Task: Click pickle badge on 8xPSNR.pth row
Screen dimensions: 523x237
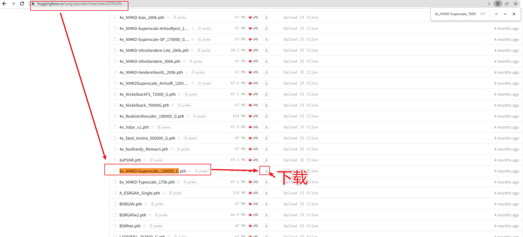Action: 156,160
